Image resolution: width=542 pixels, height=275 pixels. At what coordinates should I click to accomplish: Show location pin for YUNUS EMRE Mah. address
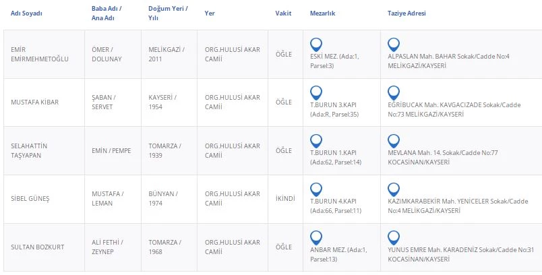pos(394,238)
